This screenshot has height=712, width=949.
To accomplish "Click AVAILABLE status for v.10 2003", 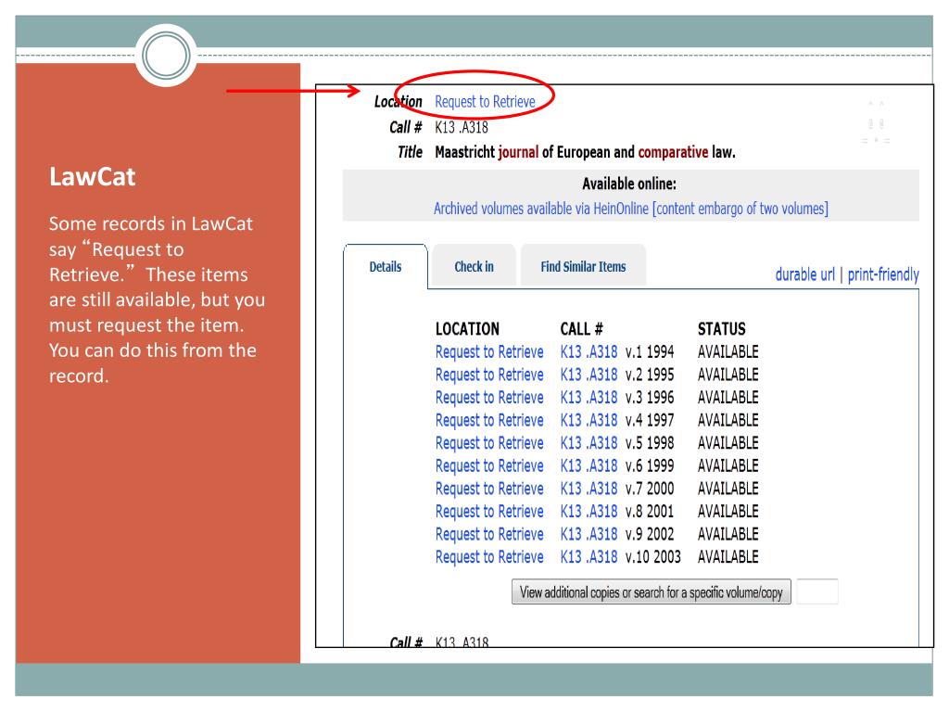I will [x=728, y=557].
